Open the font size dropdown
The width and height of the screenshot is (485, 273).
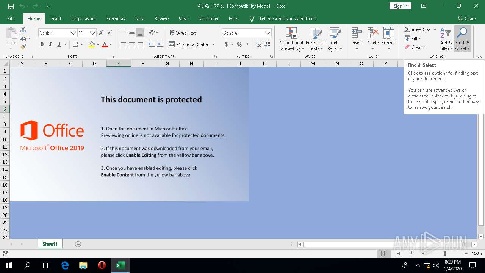coord(92,33)
